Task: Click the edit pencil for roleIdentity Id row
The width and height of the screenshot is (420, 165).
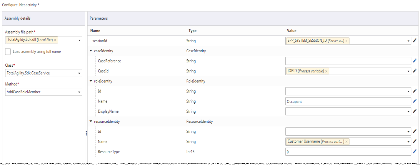Action: [415, 91]
